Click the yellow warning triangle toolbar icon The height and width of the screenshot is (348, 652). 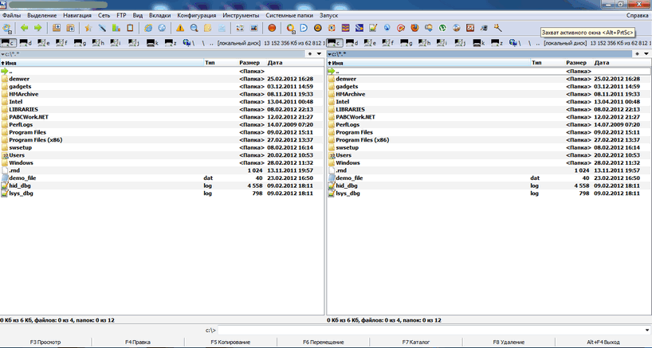tap(181, 28)
